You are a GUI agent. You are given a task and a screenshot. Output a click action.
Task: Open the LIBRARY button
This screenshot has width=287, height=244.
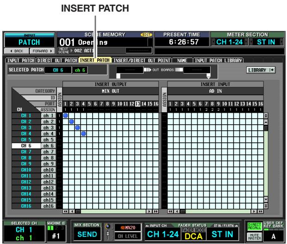261,70
